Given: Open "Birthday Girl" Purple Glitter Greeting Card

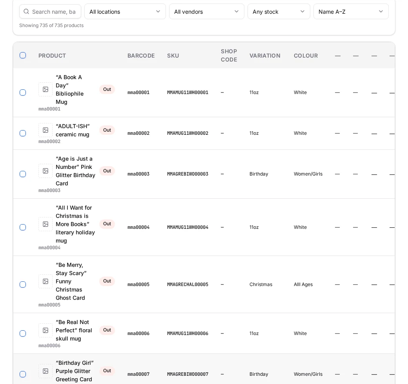Looking at the screenshot, I should [75, 371].
